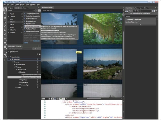Collapse the LayoutRoot tree node
The image size is (161, 120).
click(11, 59)
